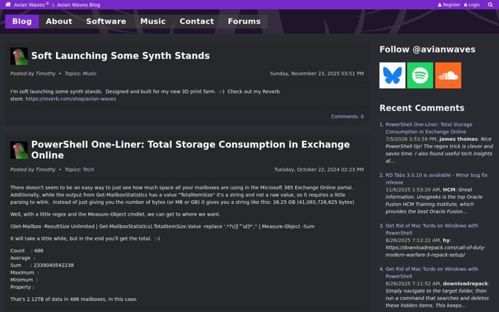Click the Tech topic link
The height and width of the screenshot is (312, 499).
[88, 170]
